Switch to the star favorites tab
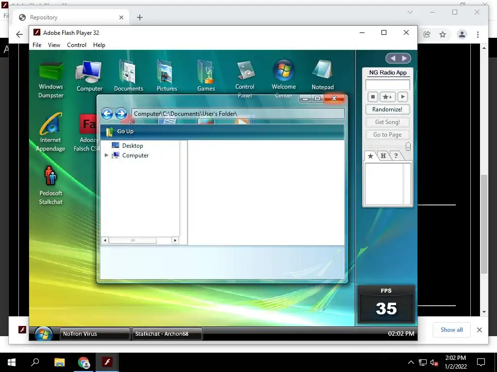Image resolution: width=497 pixels, height=372 pixels. coord(370,156)
